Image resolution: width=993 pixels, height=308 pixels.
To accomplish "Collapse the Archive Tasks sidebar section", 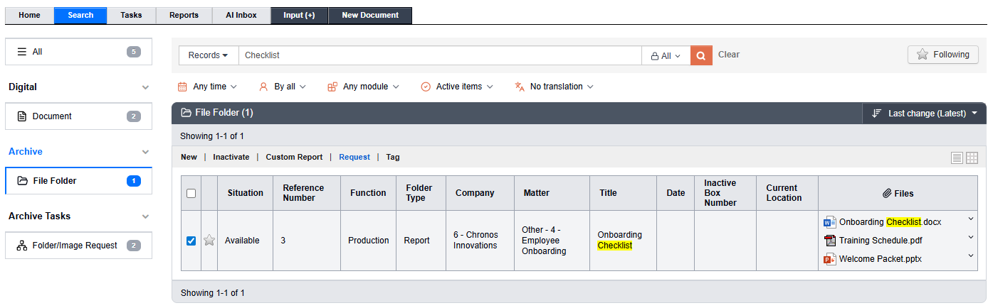I will pos(146,216).
